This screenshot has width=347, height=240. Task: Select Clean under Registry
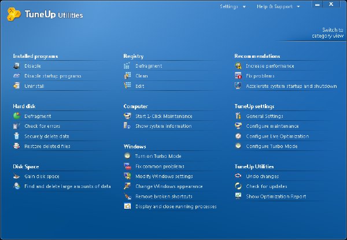pyautogui.click(x=142, y=76)
